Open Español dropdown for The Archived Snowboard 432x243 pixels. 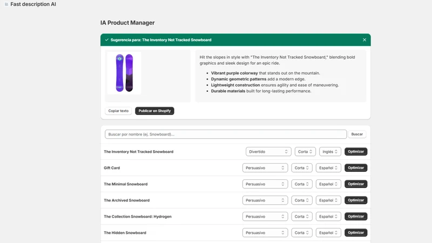[x=328, y=200]
